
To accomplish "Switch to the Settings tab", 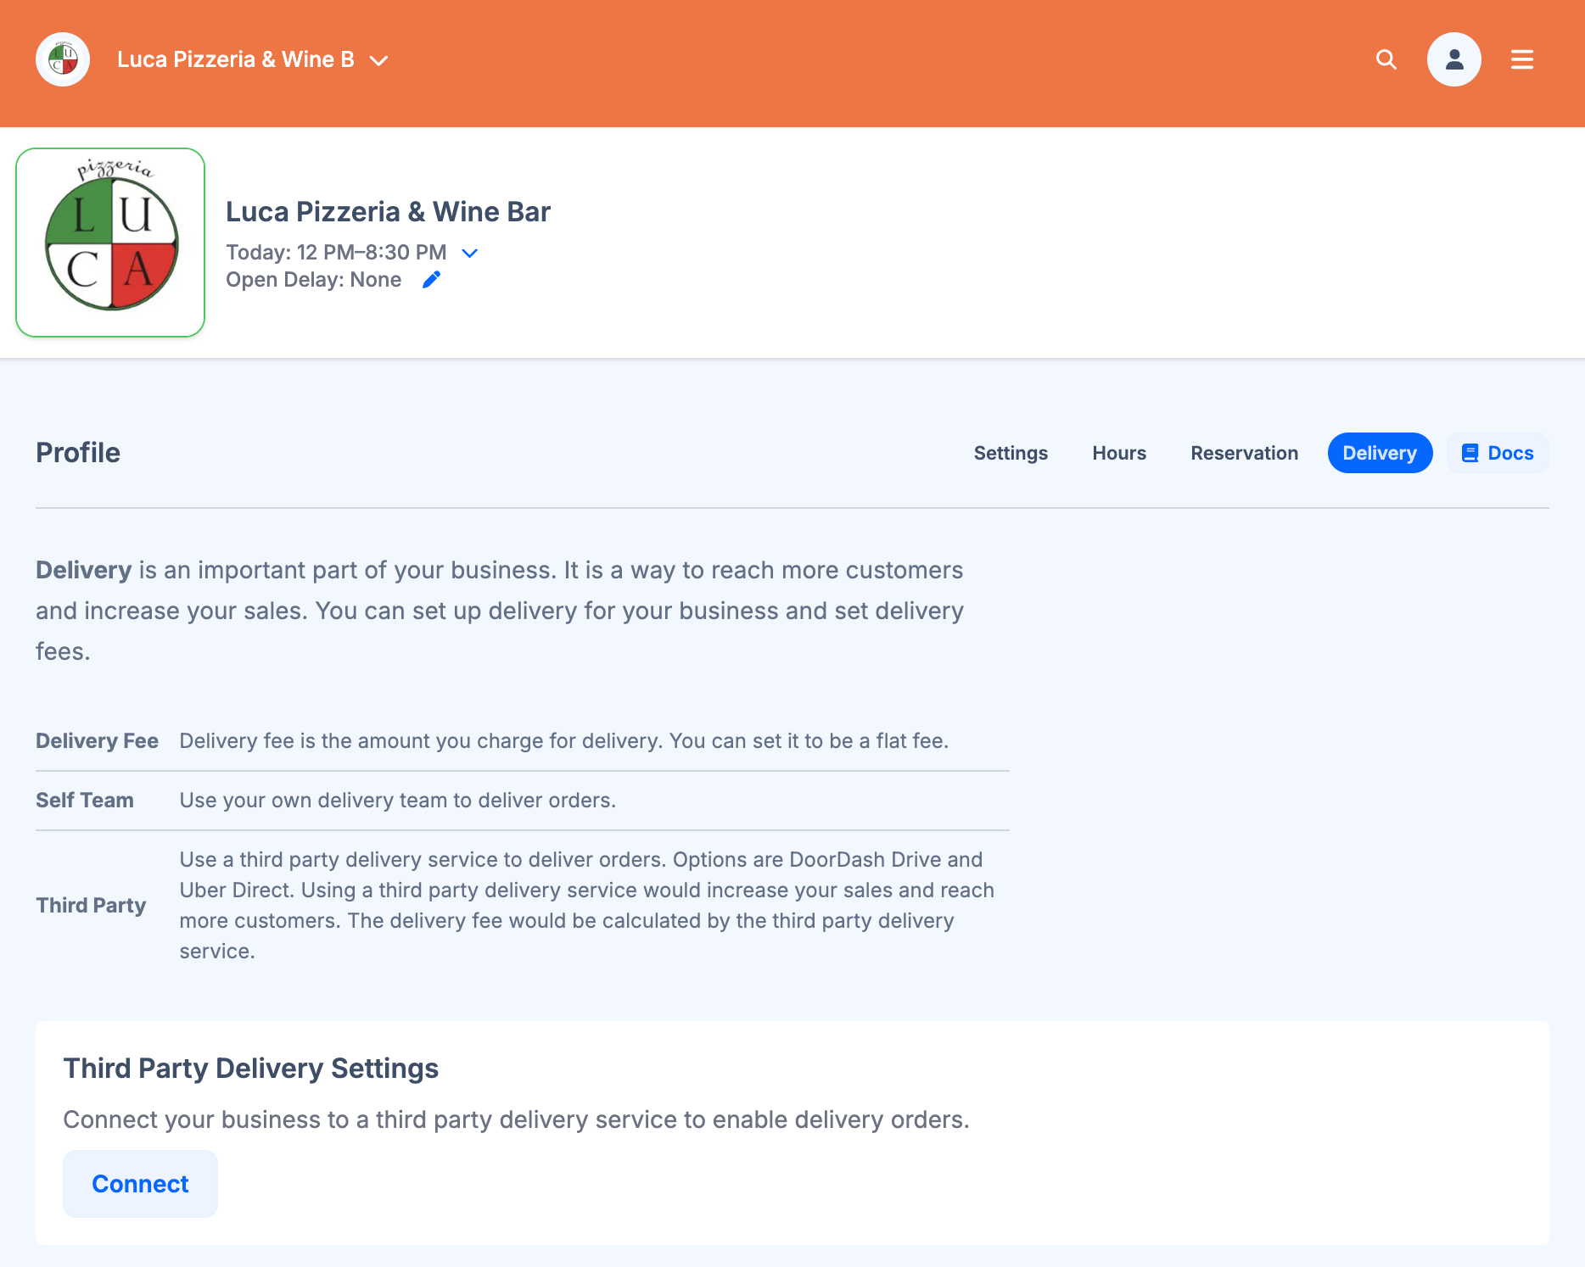I will 1011,453.
